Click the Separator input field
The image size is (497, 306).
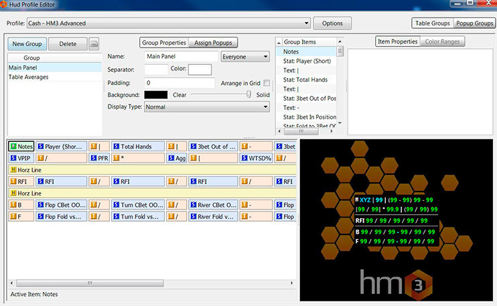point(156,70)
